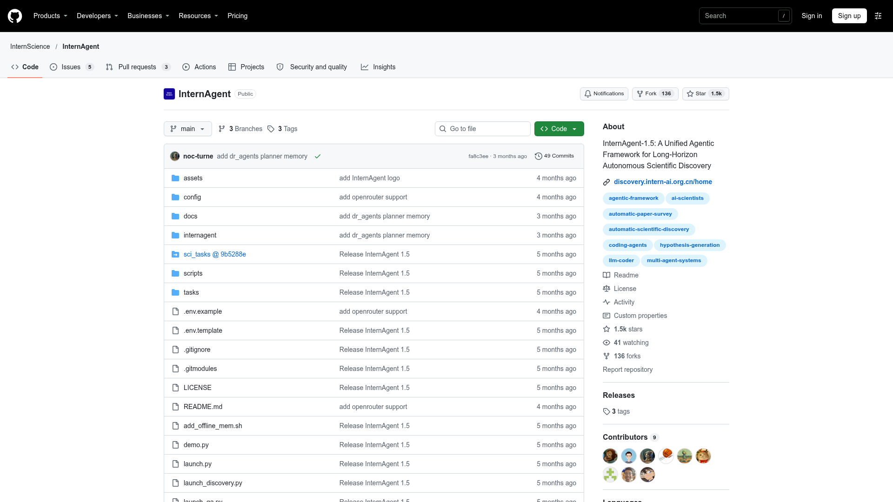Switch to the Insights tab
The width and height of the screenshot is (893, 502).
click(x=378, y=67)
